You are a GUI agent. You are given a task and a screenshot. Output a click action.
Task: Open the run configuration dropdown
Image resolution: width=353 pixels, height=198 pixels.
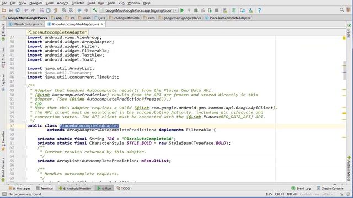point(138,10)
